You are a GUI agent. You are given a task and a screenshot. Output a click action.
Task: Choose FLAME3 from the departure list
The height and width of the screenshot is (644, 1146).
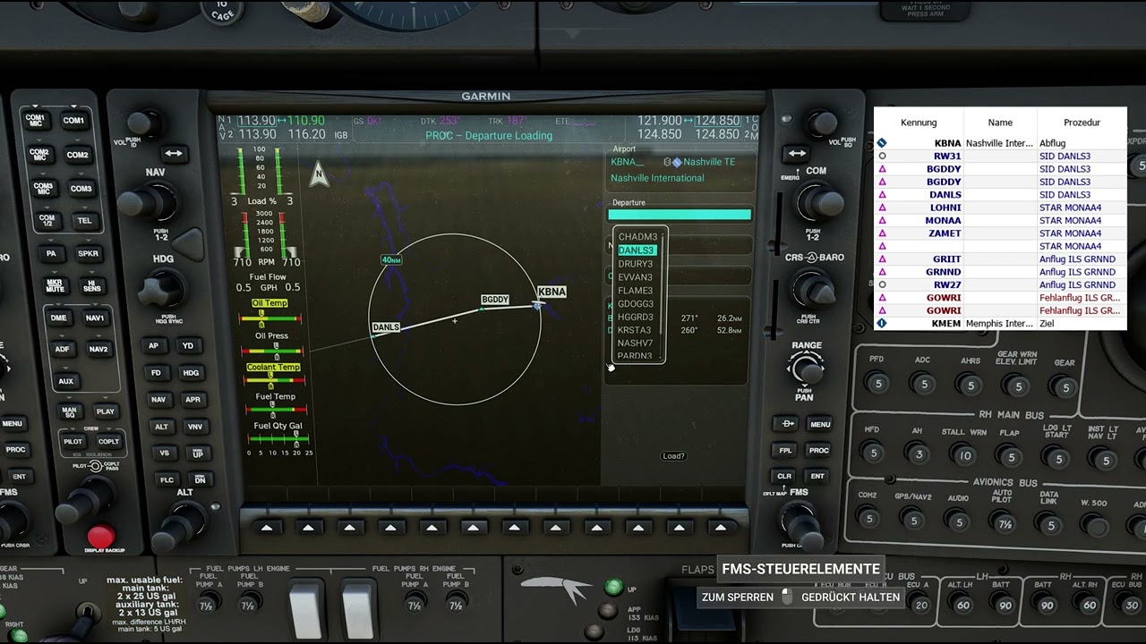click(x=636, y=291)
